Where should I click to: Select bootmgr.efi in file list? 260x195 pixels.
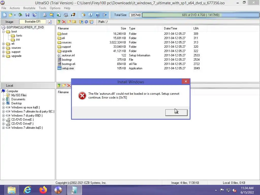[x=69, y=64]
